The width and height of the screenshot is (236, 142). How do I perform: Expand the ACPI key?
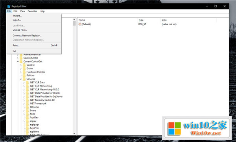[x=24, y=114]
